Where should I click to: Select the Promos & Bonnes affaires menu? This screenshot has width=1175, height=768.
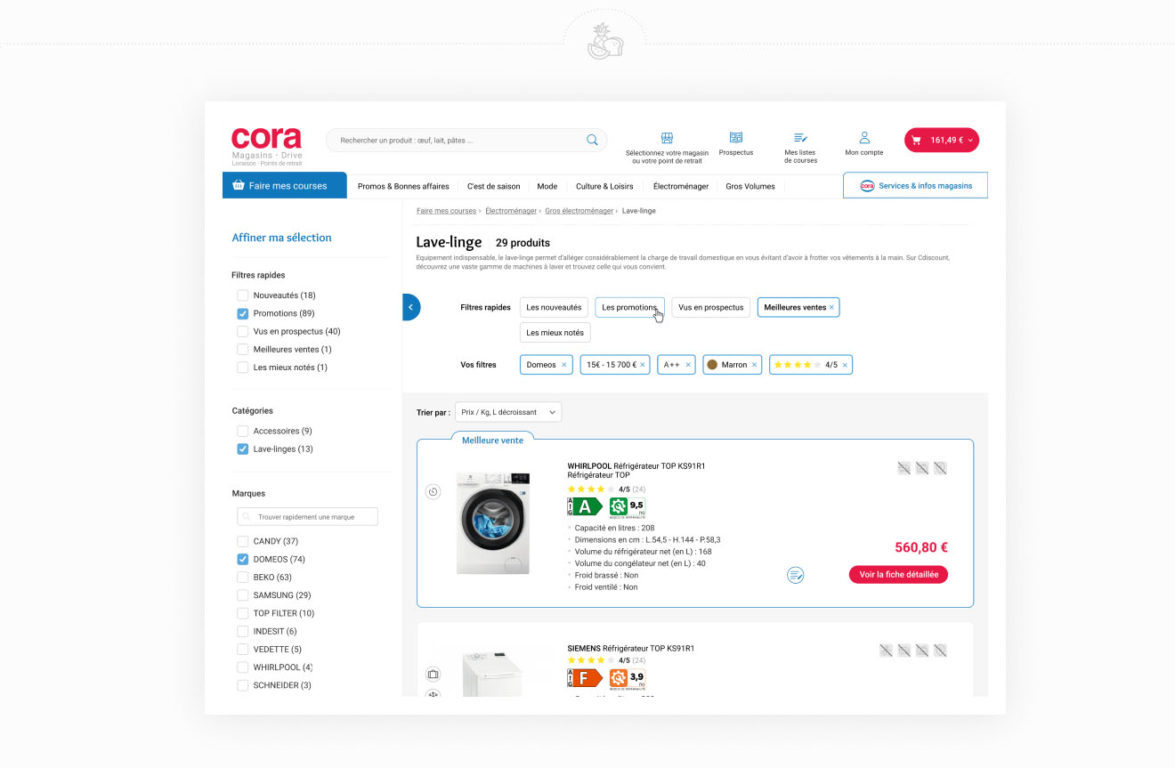403,187
